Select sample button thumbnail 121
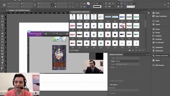This screenshot has width=170, height=96. 108,34
